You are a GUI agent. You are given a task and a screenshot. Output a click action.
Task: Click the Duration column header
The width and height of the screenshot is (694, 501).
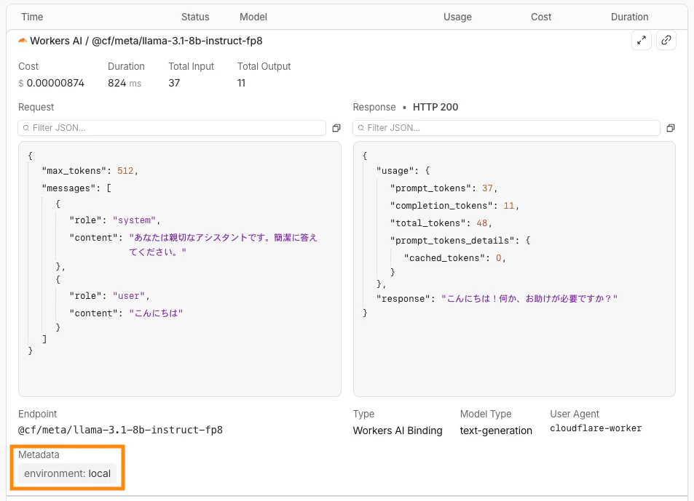click(x=629, y=17)
